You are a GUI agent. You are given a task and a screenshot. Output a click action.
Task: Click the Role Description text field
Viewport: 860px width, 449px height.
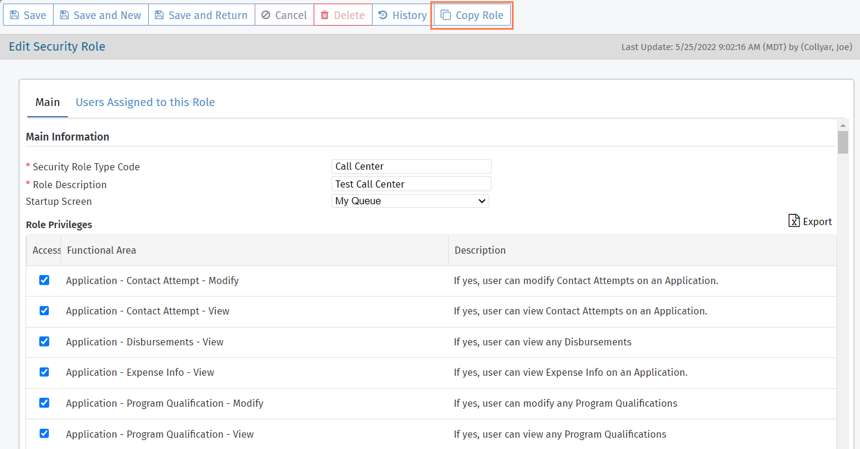[x=411, y=185]
